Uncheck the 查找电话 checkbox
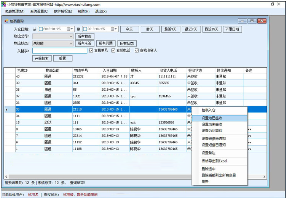The width and height of the screenshot is (287, 199). [x=113, y=51]
